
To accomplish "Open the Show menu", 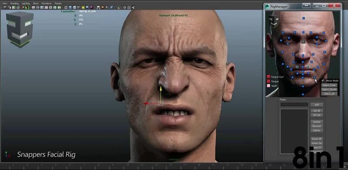I will [36, 3].
